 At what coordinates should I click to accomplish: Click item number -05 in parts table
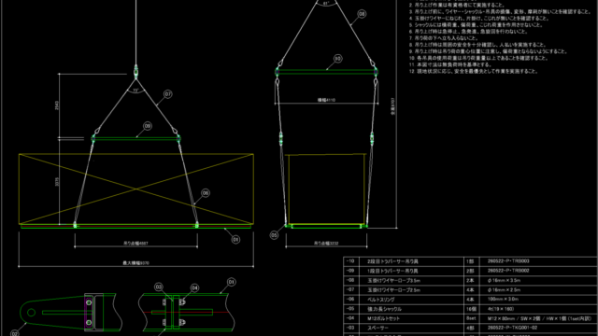point(350,309)
